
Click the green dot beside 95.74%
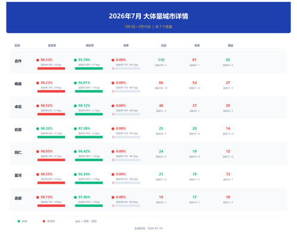tap(75, 60)
